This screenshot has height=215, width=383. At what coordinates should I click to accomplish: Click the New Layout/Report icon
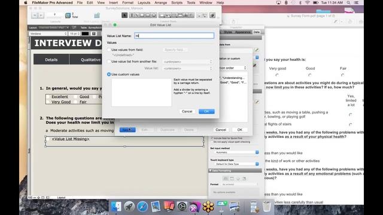[x=97, y=16]
